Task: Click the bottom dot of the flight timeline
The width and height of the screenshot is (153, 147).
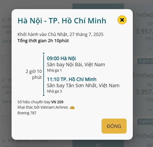Action: click(44, 95)
